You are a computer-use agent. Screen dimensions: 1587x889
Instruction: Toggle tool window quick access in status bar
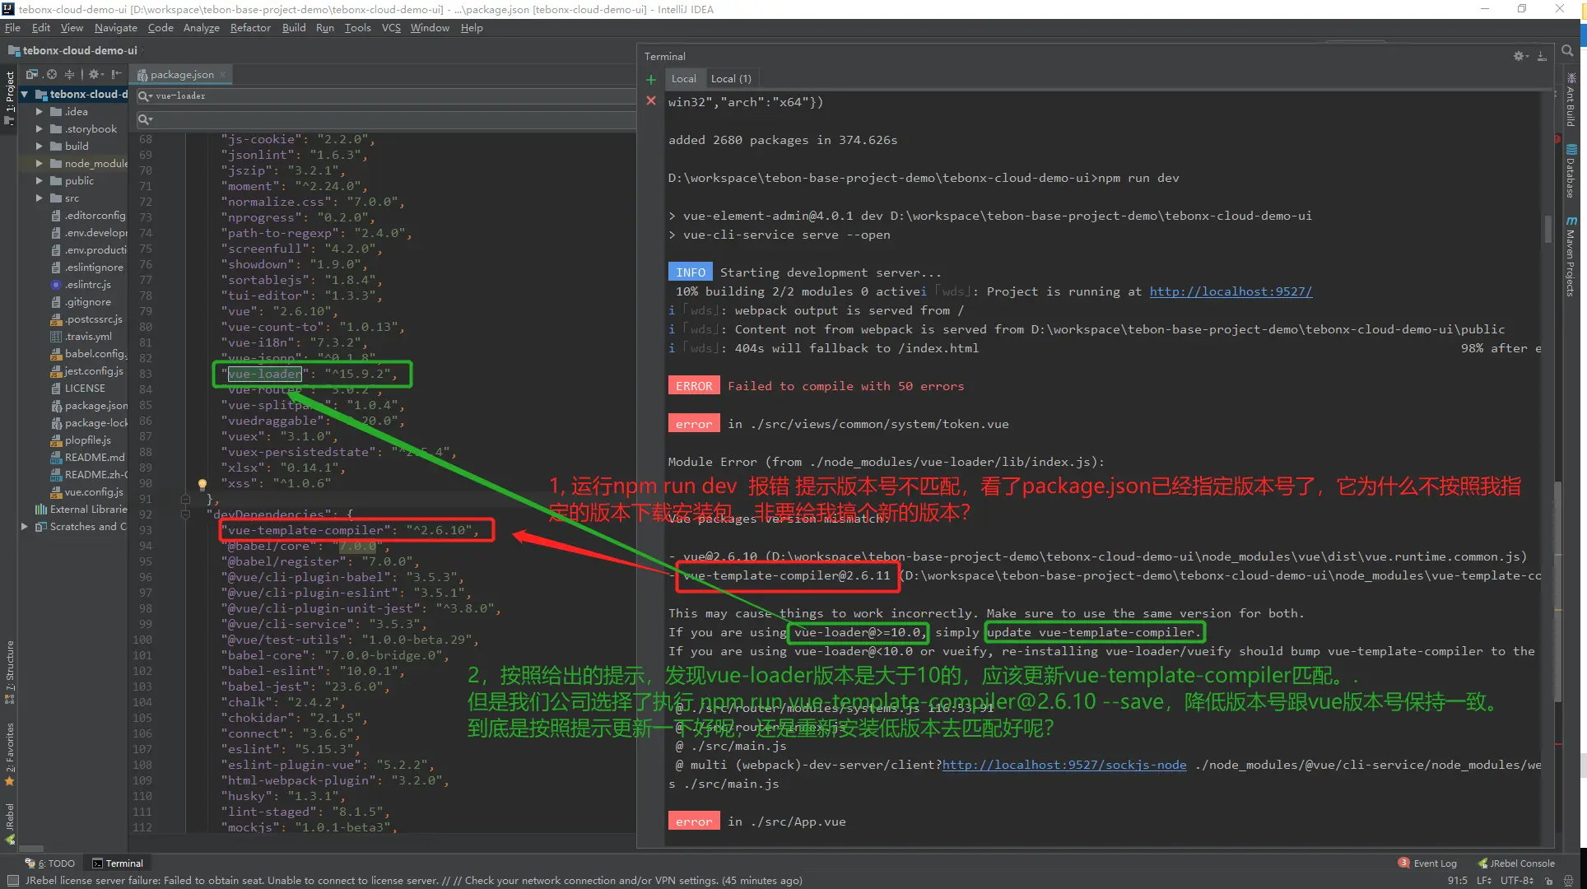12,881
